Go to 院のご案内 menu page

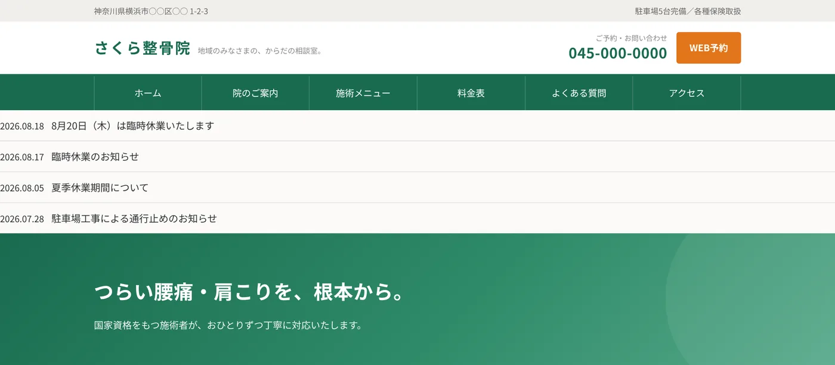coord(255,93)
